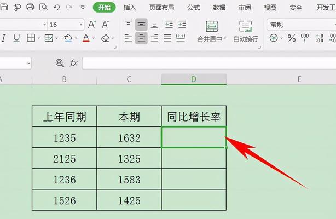Viewport: 336px width, 219px height.
Task: Apply thousands separator 000 style
Action: coord(304,38)
